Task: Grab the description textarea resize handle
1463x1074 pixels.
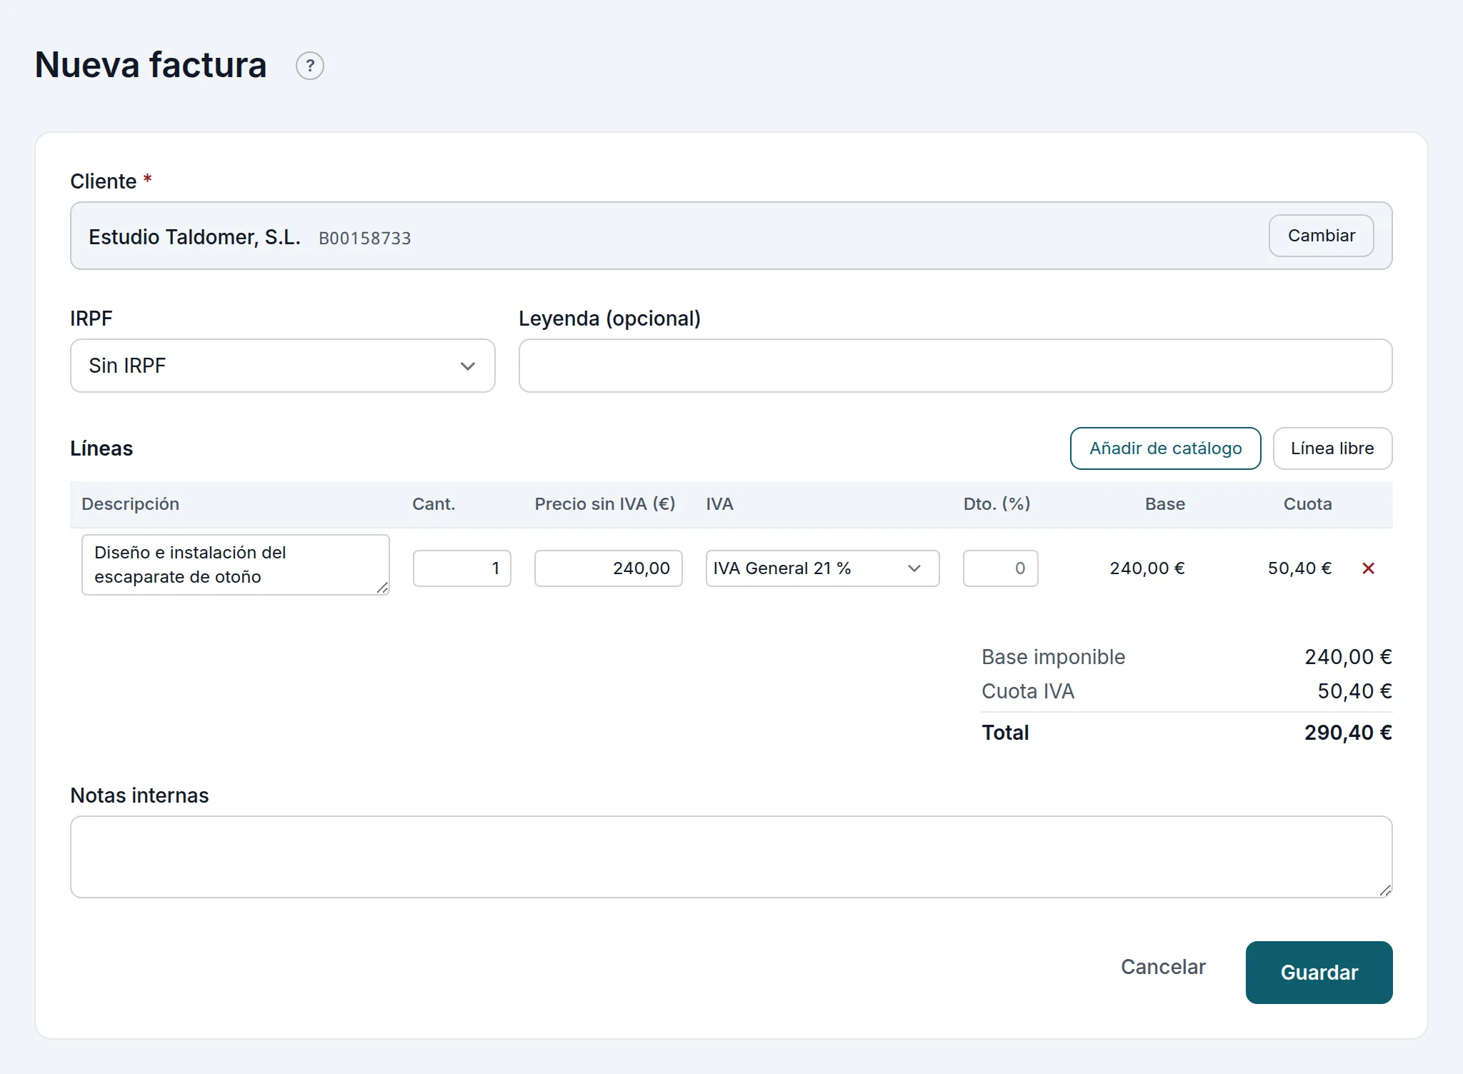Action: (383, 588)
